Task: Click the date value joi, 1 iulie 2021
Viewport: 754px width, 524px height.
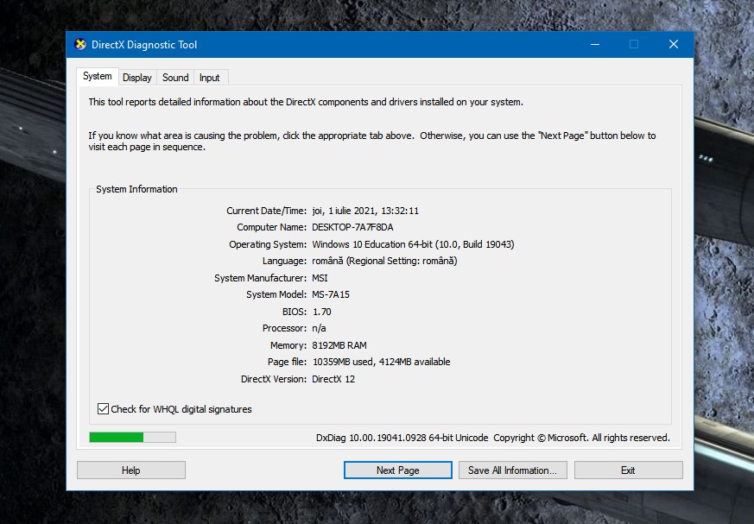Action: pos(345,211)
